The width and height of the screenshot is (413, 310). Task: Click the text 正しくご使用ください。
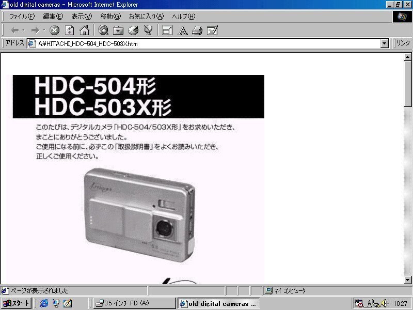[68, 157]
